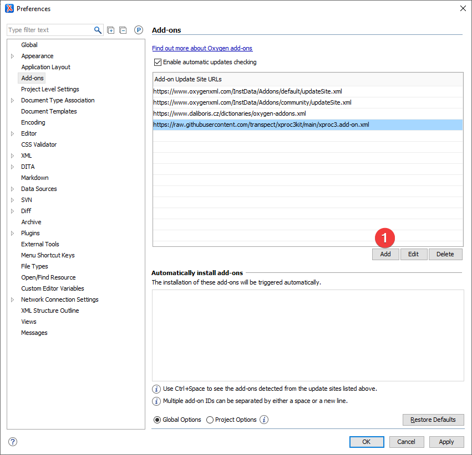Expand the Appearance tree node
Screen dimensions: 472x455
[12, 56]
